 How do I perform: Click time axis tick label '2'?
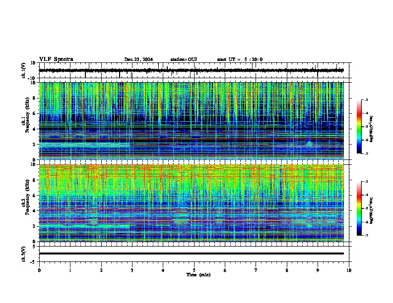101,270
